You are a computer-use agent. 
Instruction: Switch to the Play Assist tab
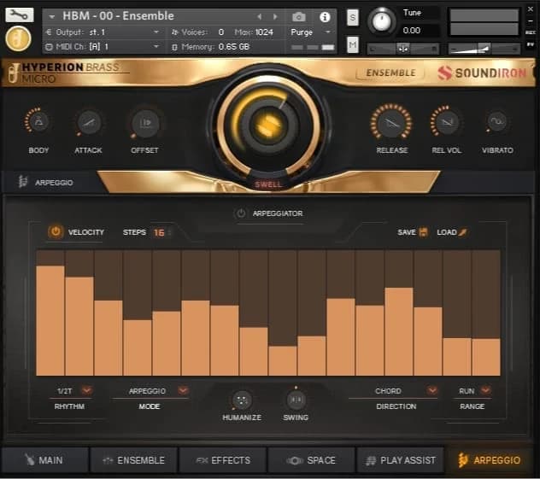click(x=400, y=460)
